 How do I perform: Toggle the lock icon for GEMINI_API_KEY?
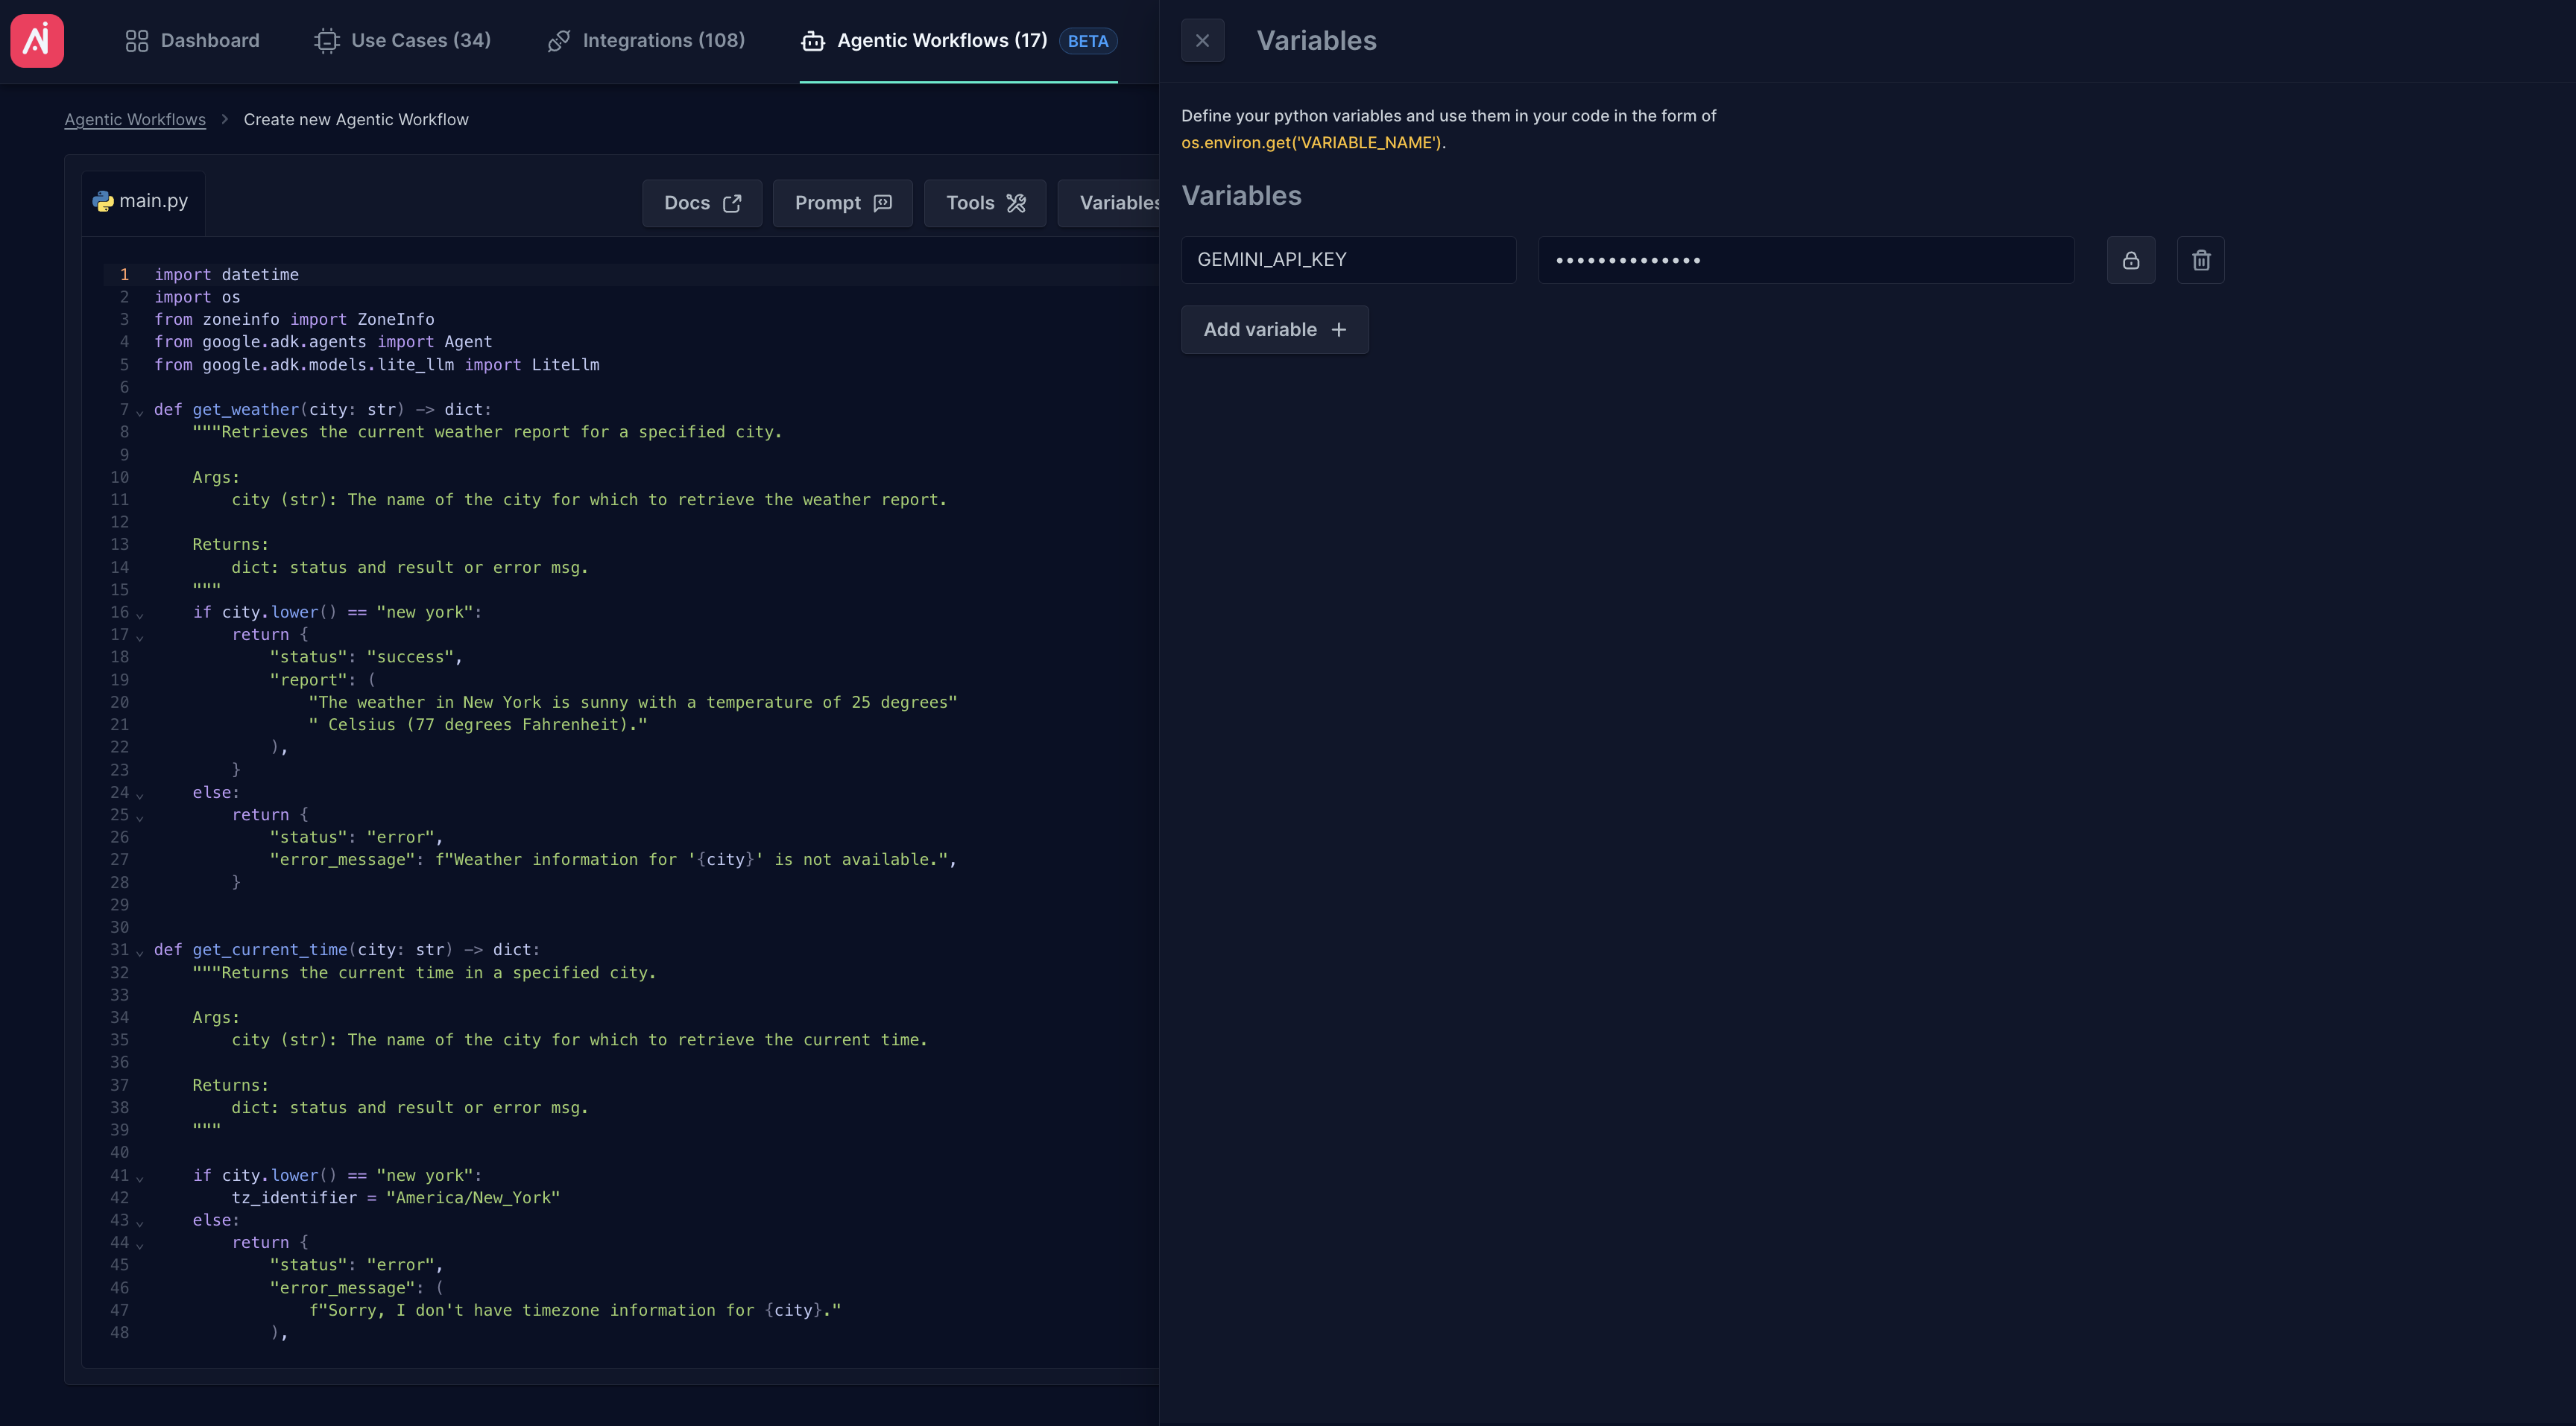pyautogui.click(x=2131, y=260)
